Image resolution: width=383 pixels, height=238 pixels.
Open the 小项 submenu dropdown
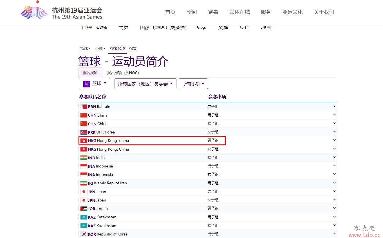pyautogui.click(x=100, y=48)
